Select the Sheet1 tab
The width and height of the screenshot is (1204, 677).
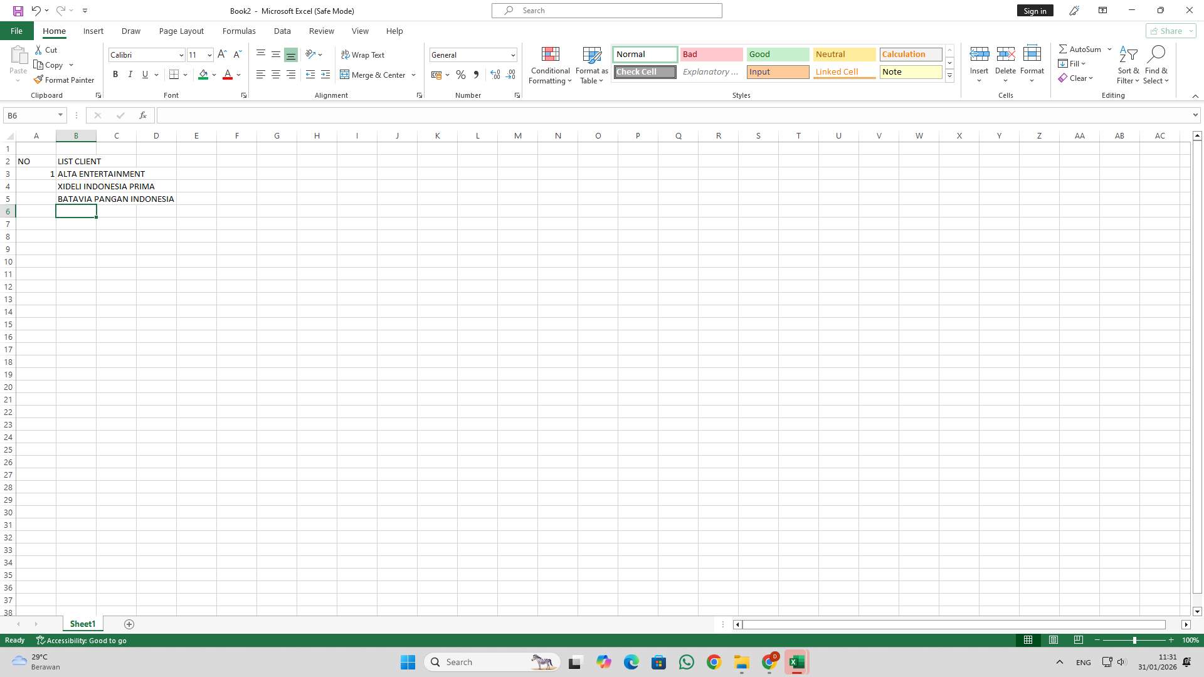click(x=82, y=624)
